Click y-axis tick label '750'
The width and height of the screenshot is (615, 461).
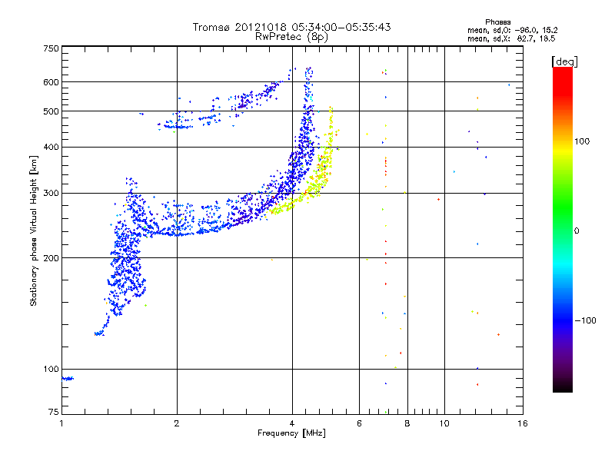pos(52,48)
